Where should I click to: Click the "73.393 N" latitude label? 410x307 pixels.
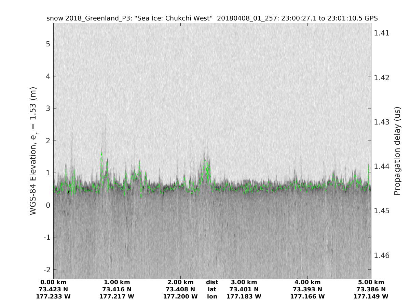307,289
